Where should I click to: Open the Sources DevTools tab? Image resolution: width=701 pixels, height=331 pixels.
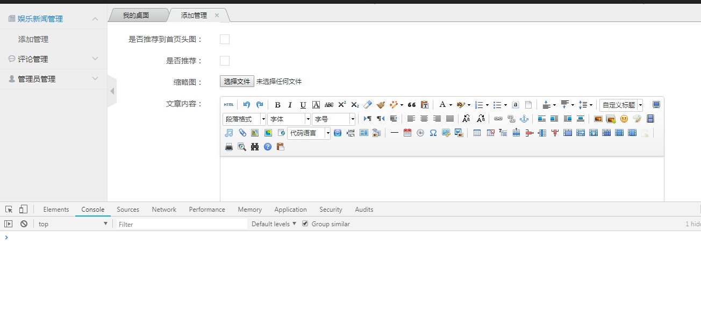(128, 210)
